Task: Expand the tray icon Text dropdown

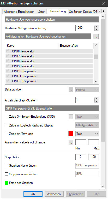Action: tap(87, 134)
